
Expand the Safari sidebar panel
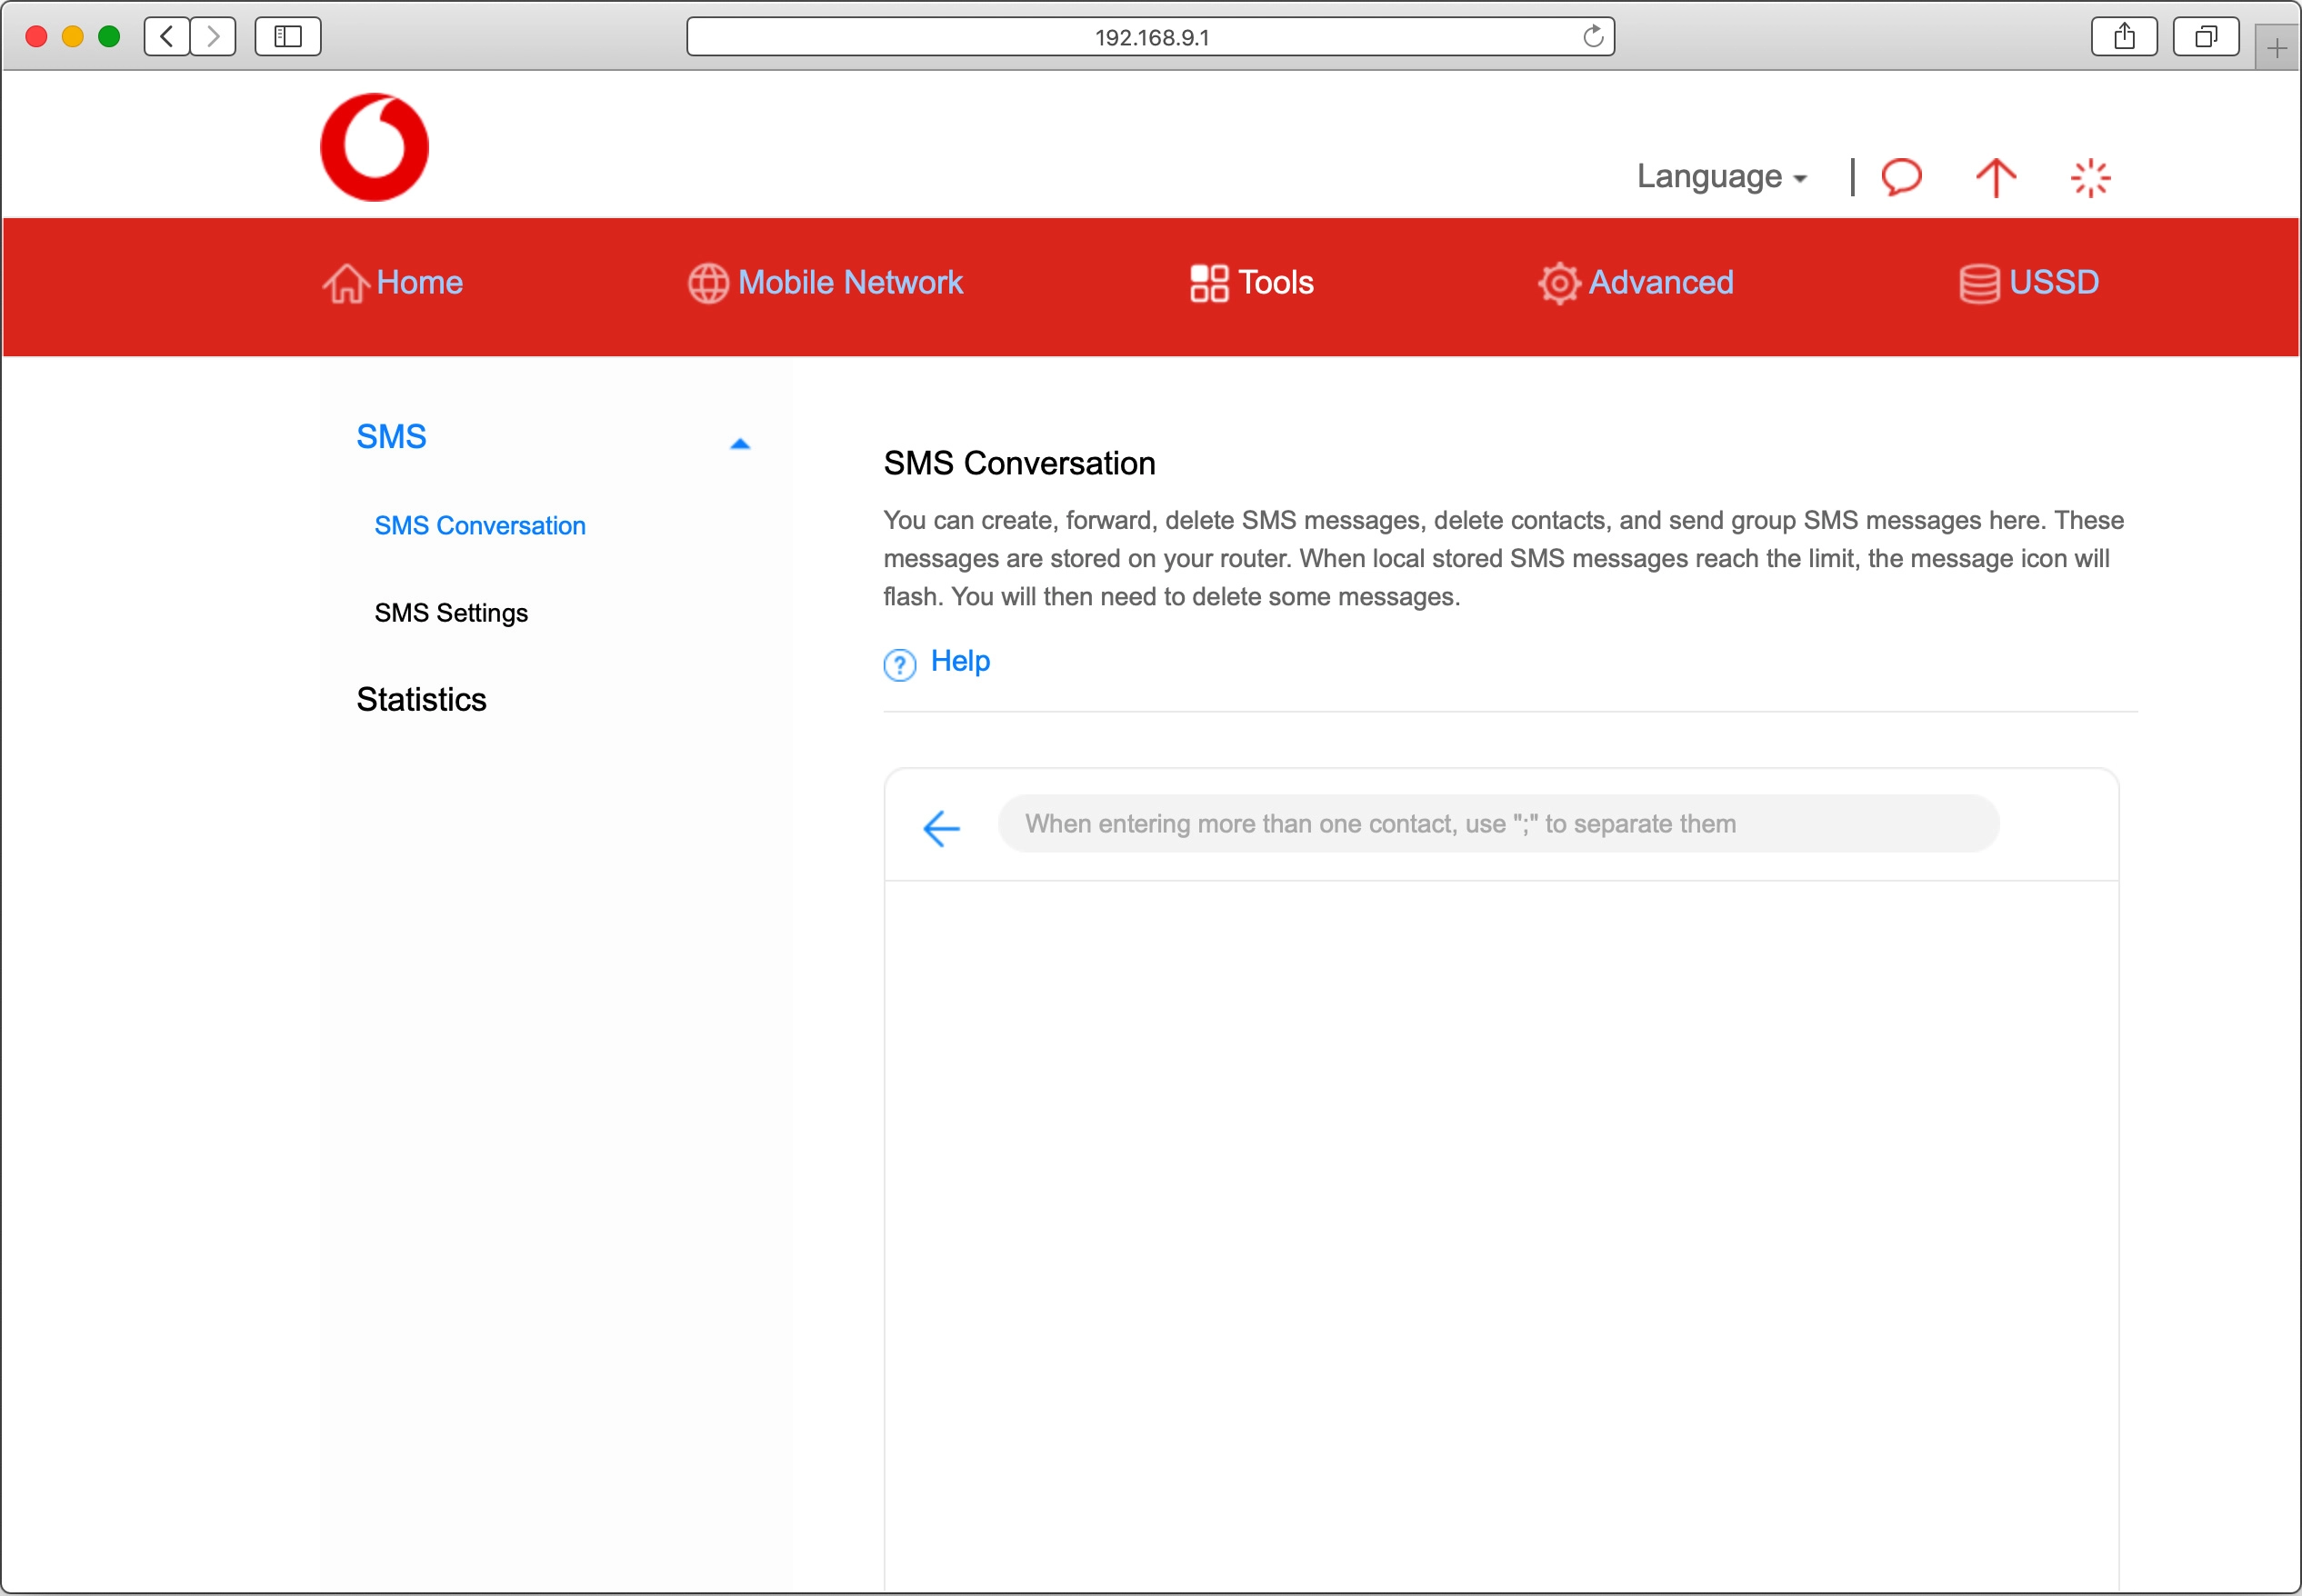point(287,36)
